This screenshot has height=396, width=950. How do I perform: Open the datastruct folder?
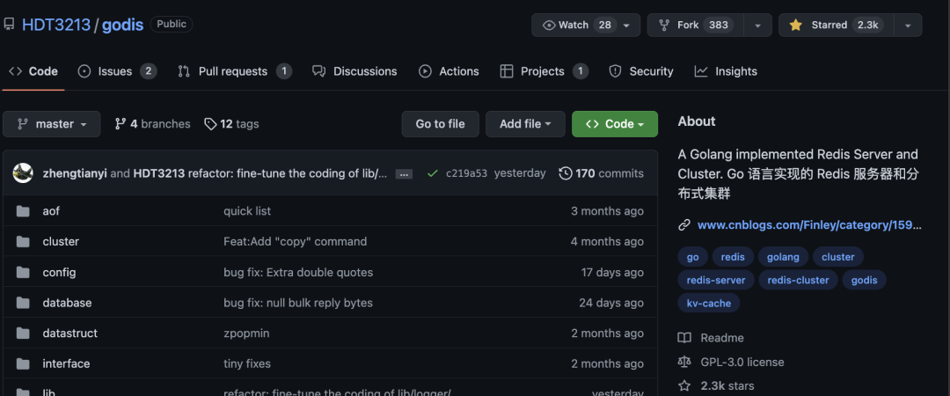(x=69, y=334)
